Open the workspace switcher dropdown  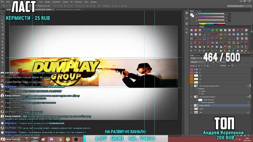(239, 6)
